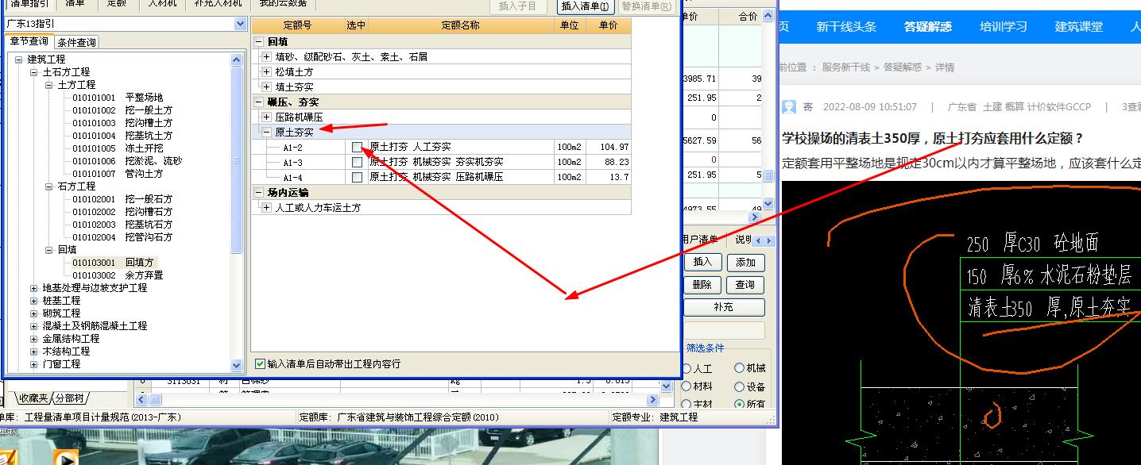
Task: Collapse the 建筑工程 root tree node
Action: [18, 60]
